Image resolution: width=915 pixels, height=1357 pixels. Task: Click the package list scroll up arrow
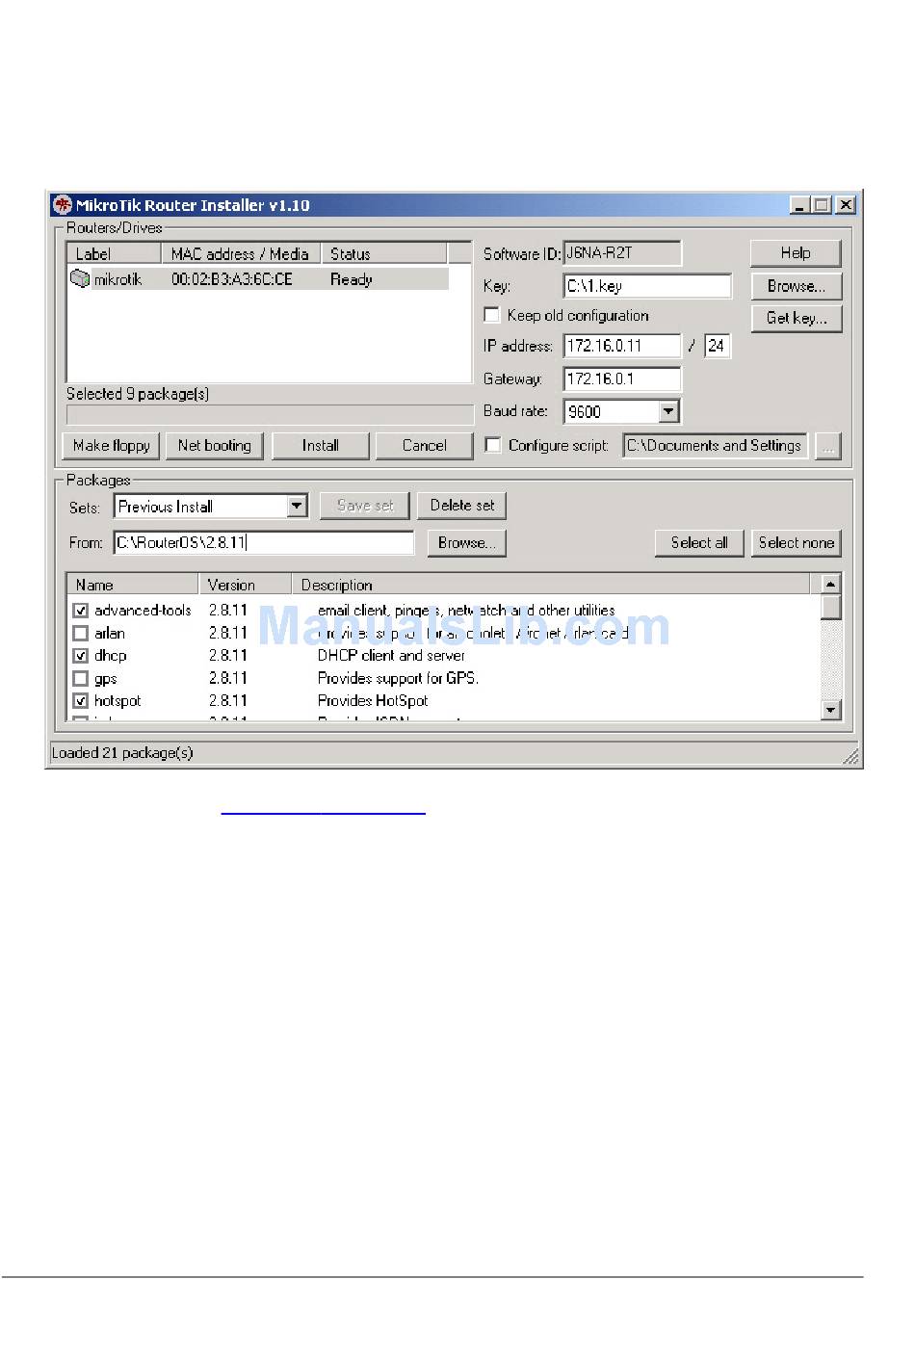click(831, 585)
